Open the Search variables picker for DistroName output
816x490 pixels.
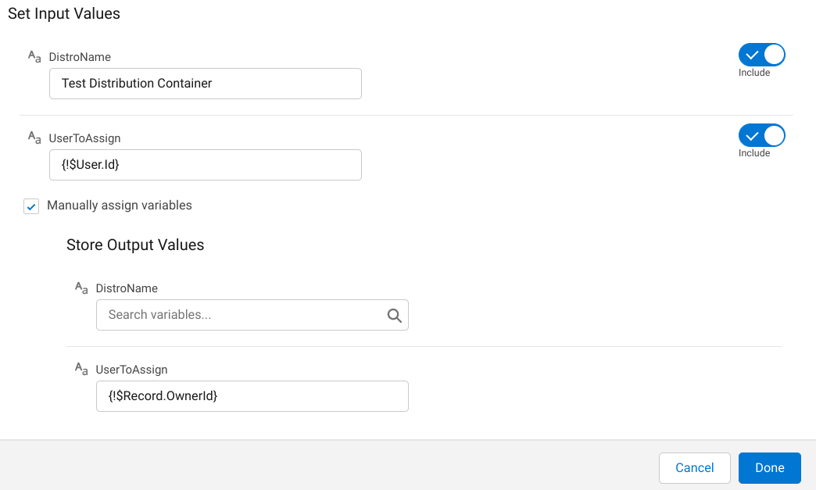pos(252,314)
